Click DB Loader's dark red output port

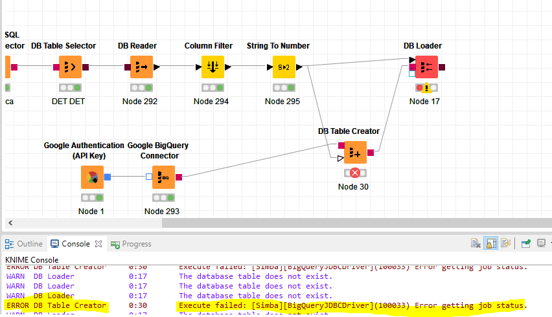(442, 67)
